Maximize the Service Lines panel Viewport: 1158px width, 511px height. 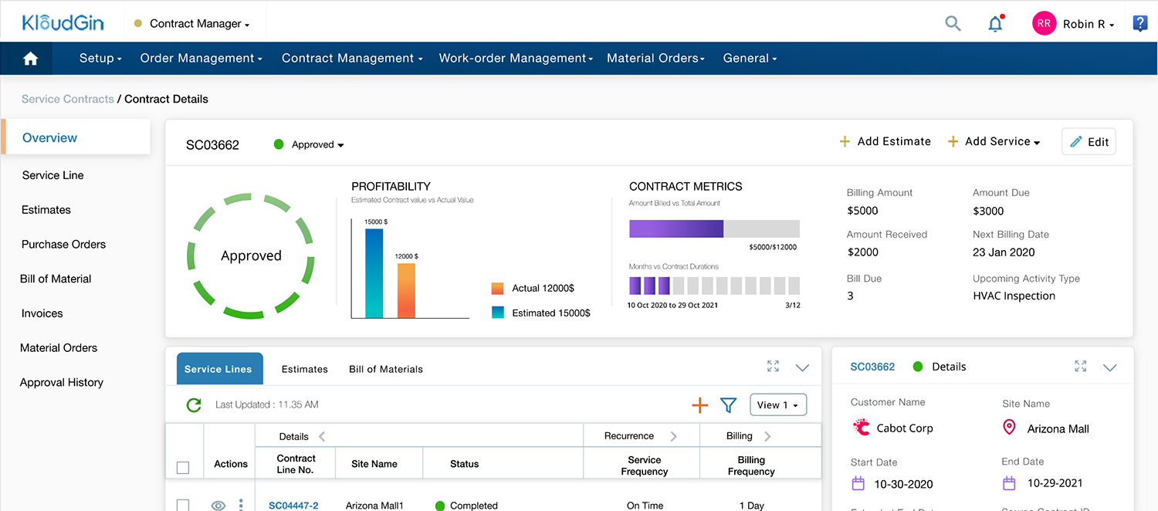tap(773, 367)
